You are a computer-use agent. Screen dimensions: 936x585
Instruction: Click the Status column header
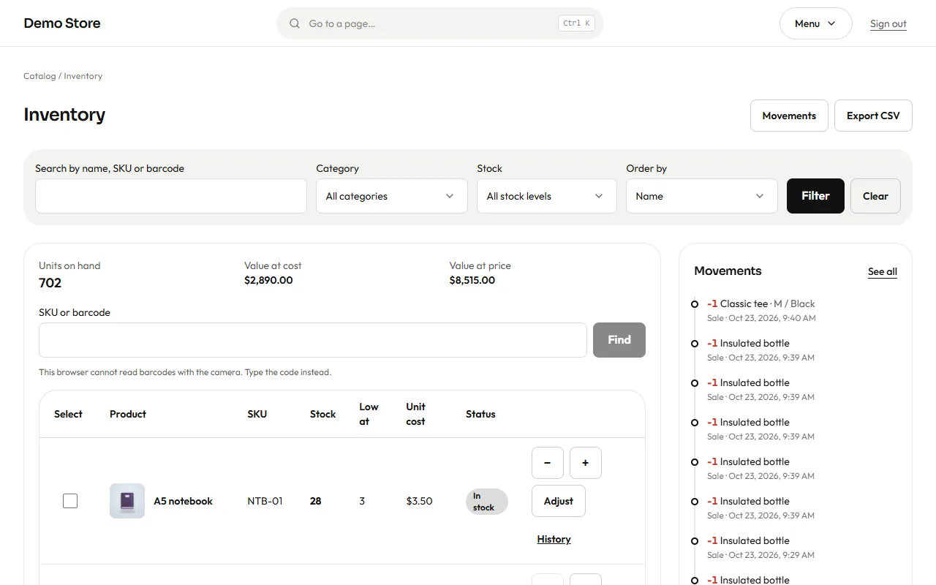[x=480, y=414]
